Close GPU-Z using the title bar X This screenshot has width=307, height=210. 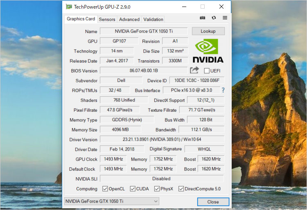pyautogui.click(x=221, y=7)
